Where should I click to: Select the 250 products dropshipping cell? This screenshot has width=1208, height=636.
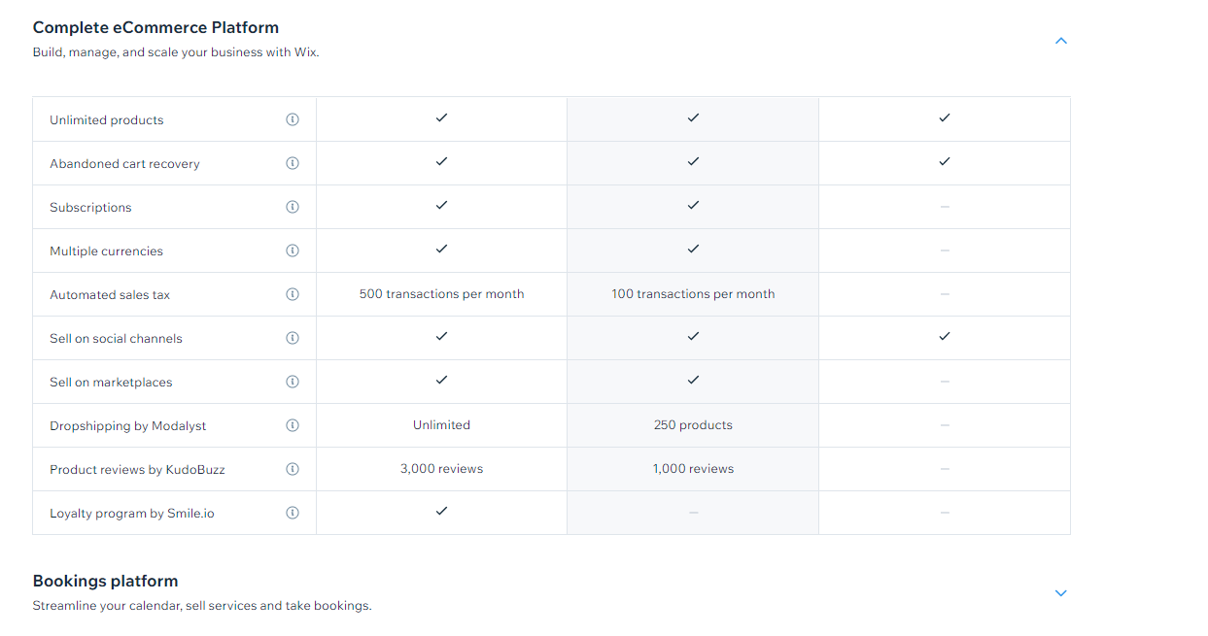tap(693, 425)
